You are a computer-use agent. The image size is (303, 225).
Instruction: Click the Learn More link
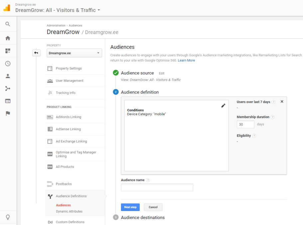[x=186, y=60]
